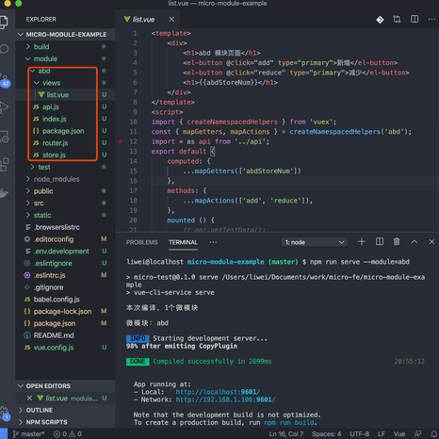This screenshot has width=439, height=439.
Task: Open Run and Debug from activity bar
Action: click(4, 107)
